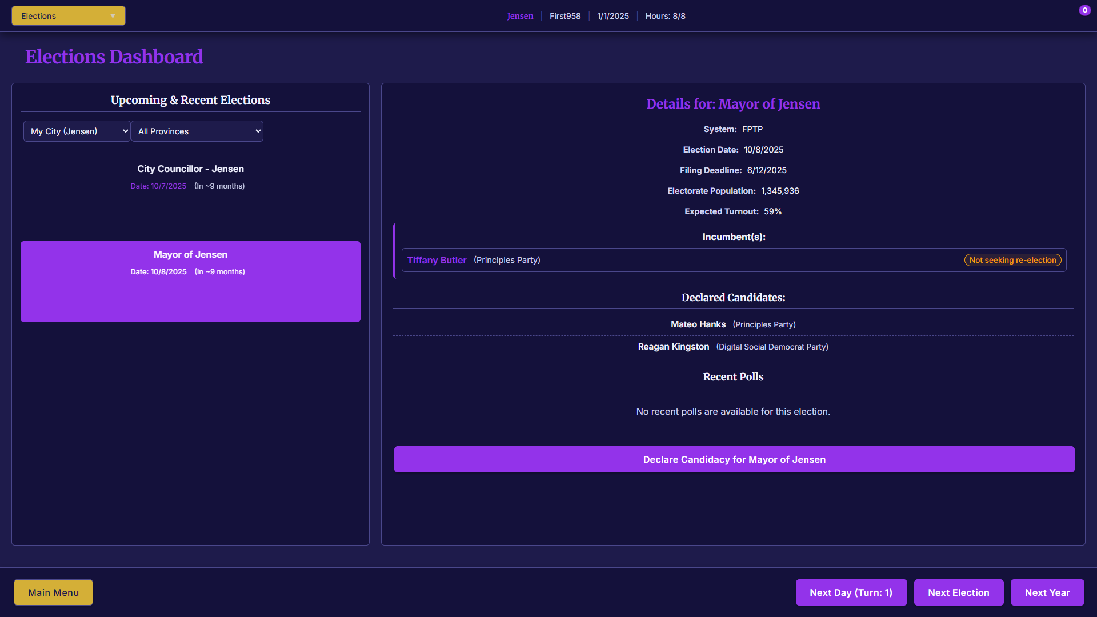The image size is (1097, 617).
Task: Click the Jensen city name in header
Action: (520, 16)
